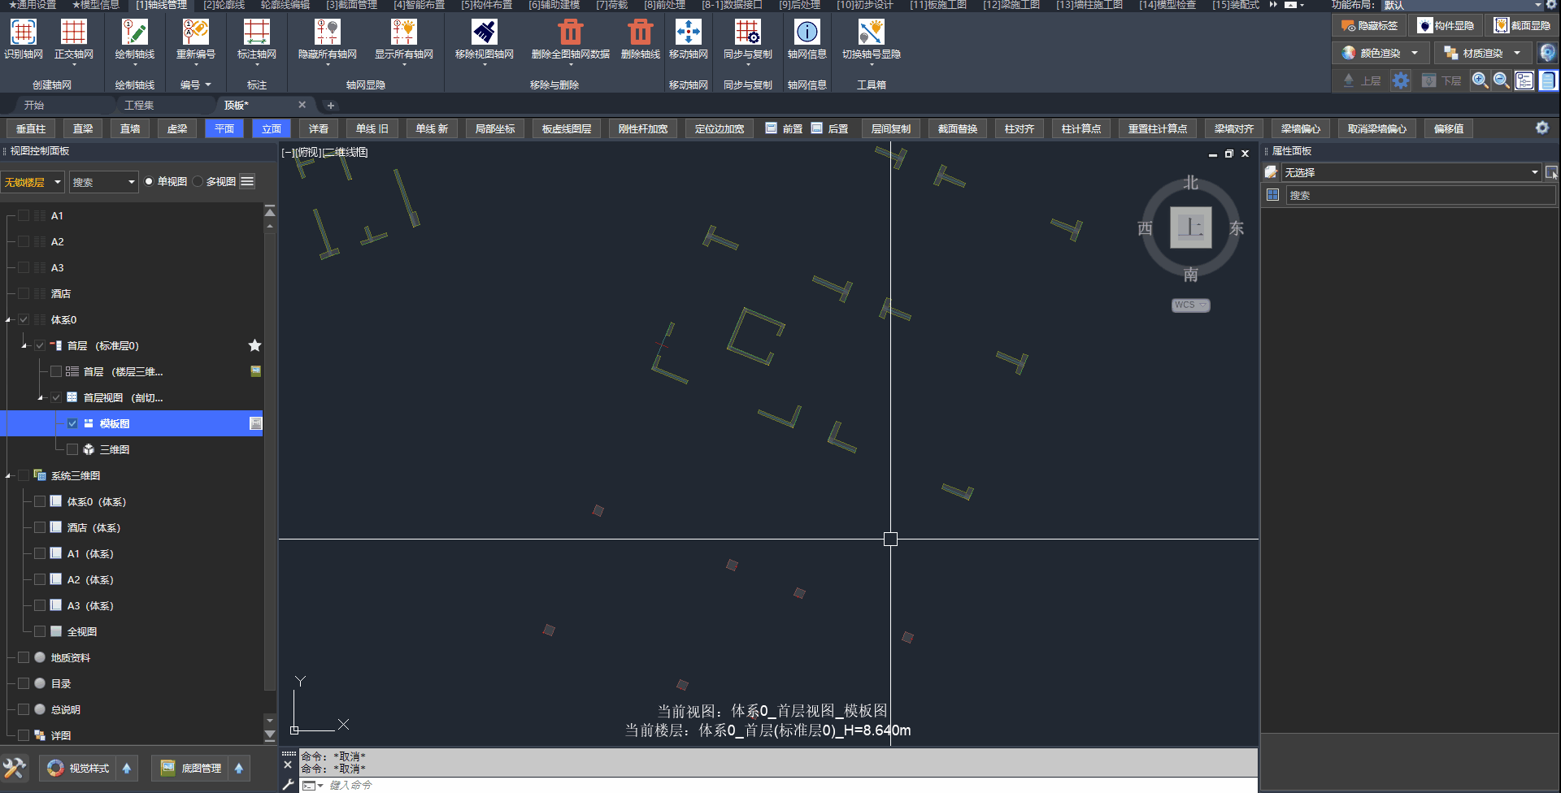Screen dimensions: 1561x793
Task: Select the 绘制轴线 tool icon
Action: [x=134, y=32]
